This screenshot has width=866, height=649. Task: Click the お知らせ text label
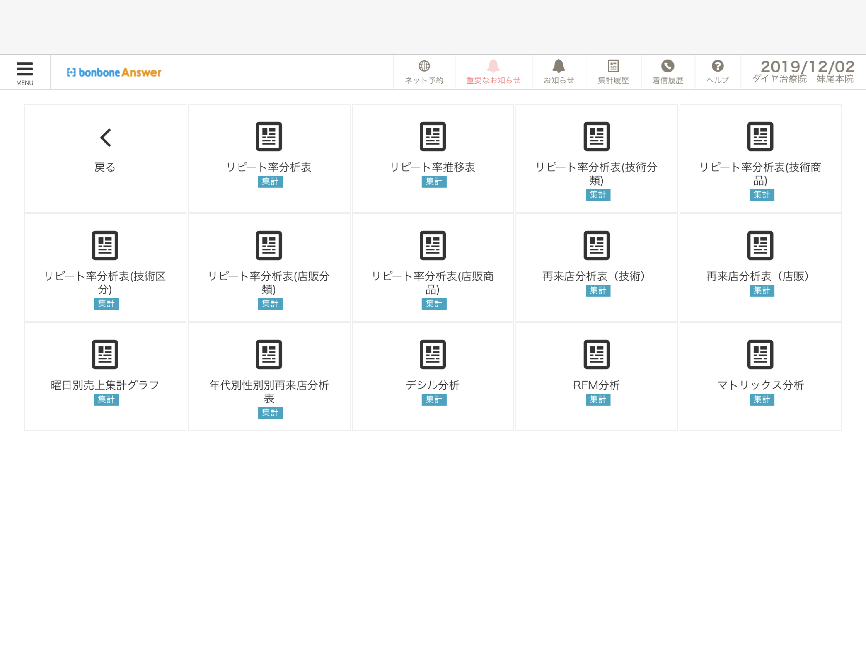tap(559, 80)
